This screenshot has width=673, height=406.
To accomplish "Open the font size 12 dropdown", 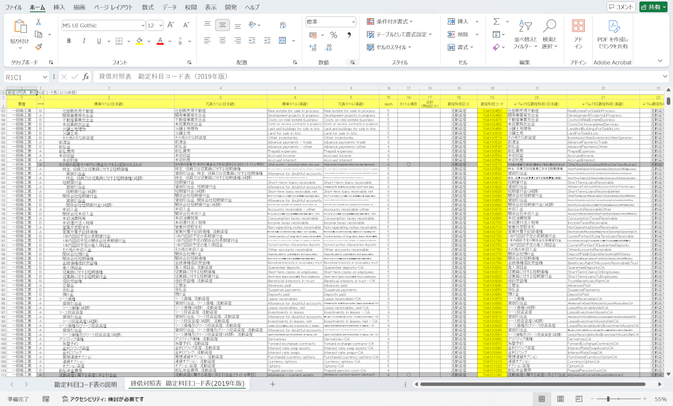I will pos(160,25).
